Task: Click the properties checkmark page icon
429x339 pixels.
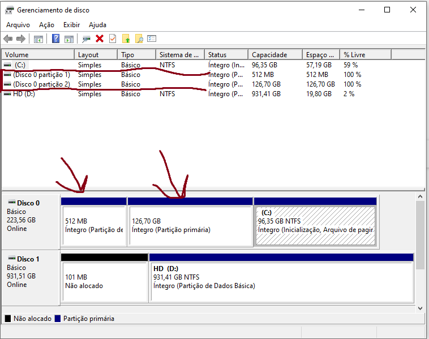Action: (x=113, y=38)
